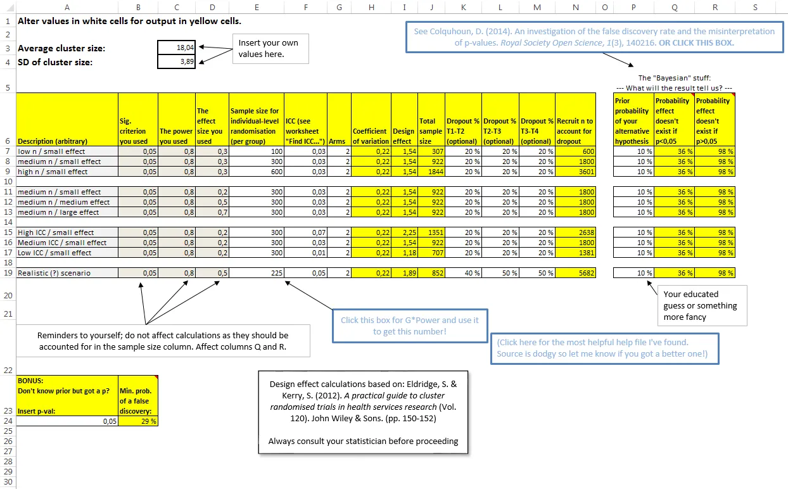Select the SD of cluster size input 3,89
This screenshot has height=489, width=788.
[177, 61]
